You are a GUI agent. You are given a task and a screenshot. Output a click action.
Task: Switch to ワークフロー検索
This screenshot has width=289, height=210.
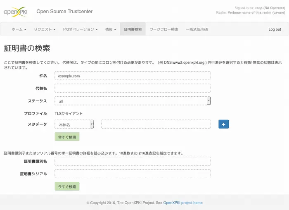164,29
